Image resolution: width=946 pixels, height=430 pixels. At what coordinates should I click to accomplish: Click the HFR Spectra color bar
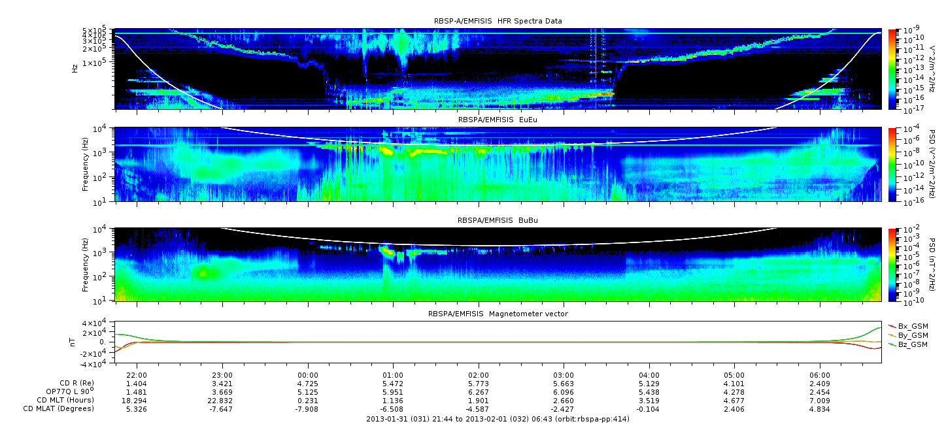(892, 68)
